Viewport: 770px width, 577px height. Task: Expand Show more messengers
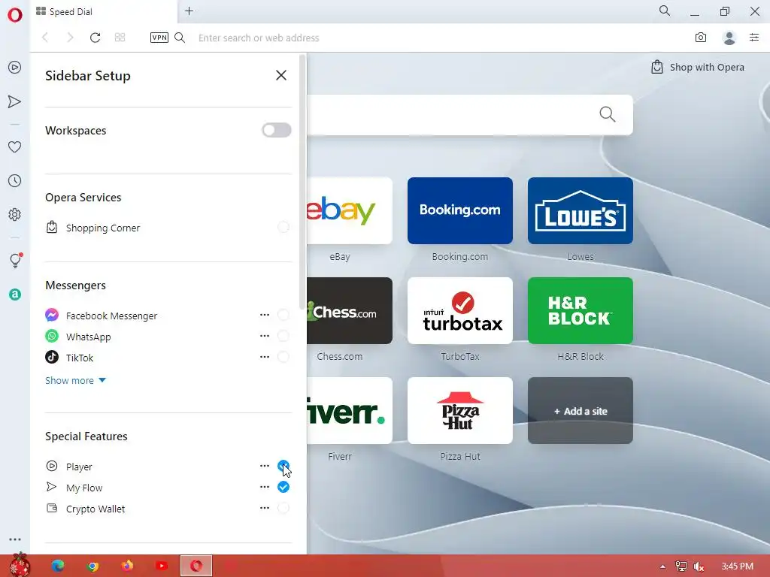click(76, 380)
